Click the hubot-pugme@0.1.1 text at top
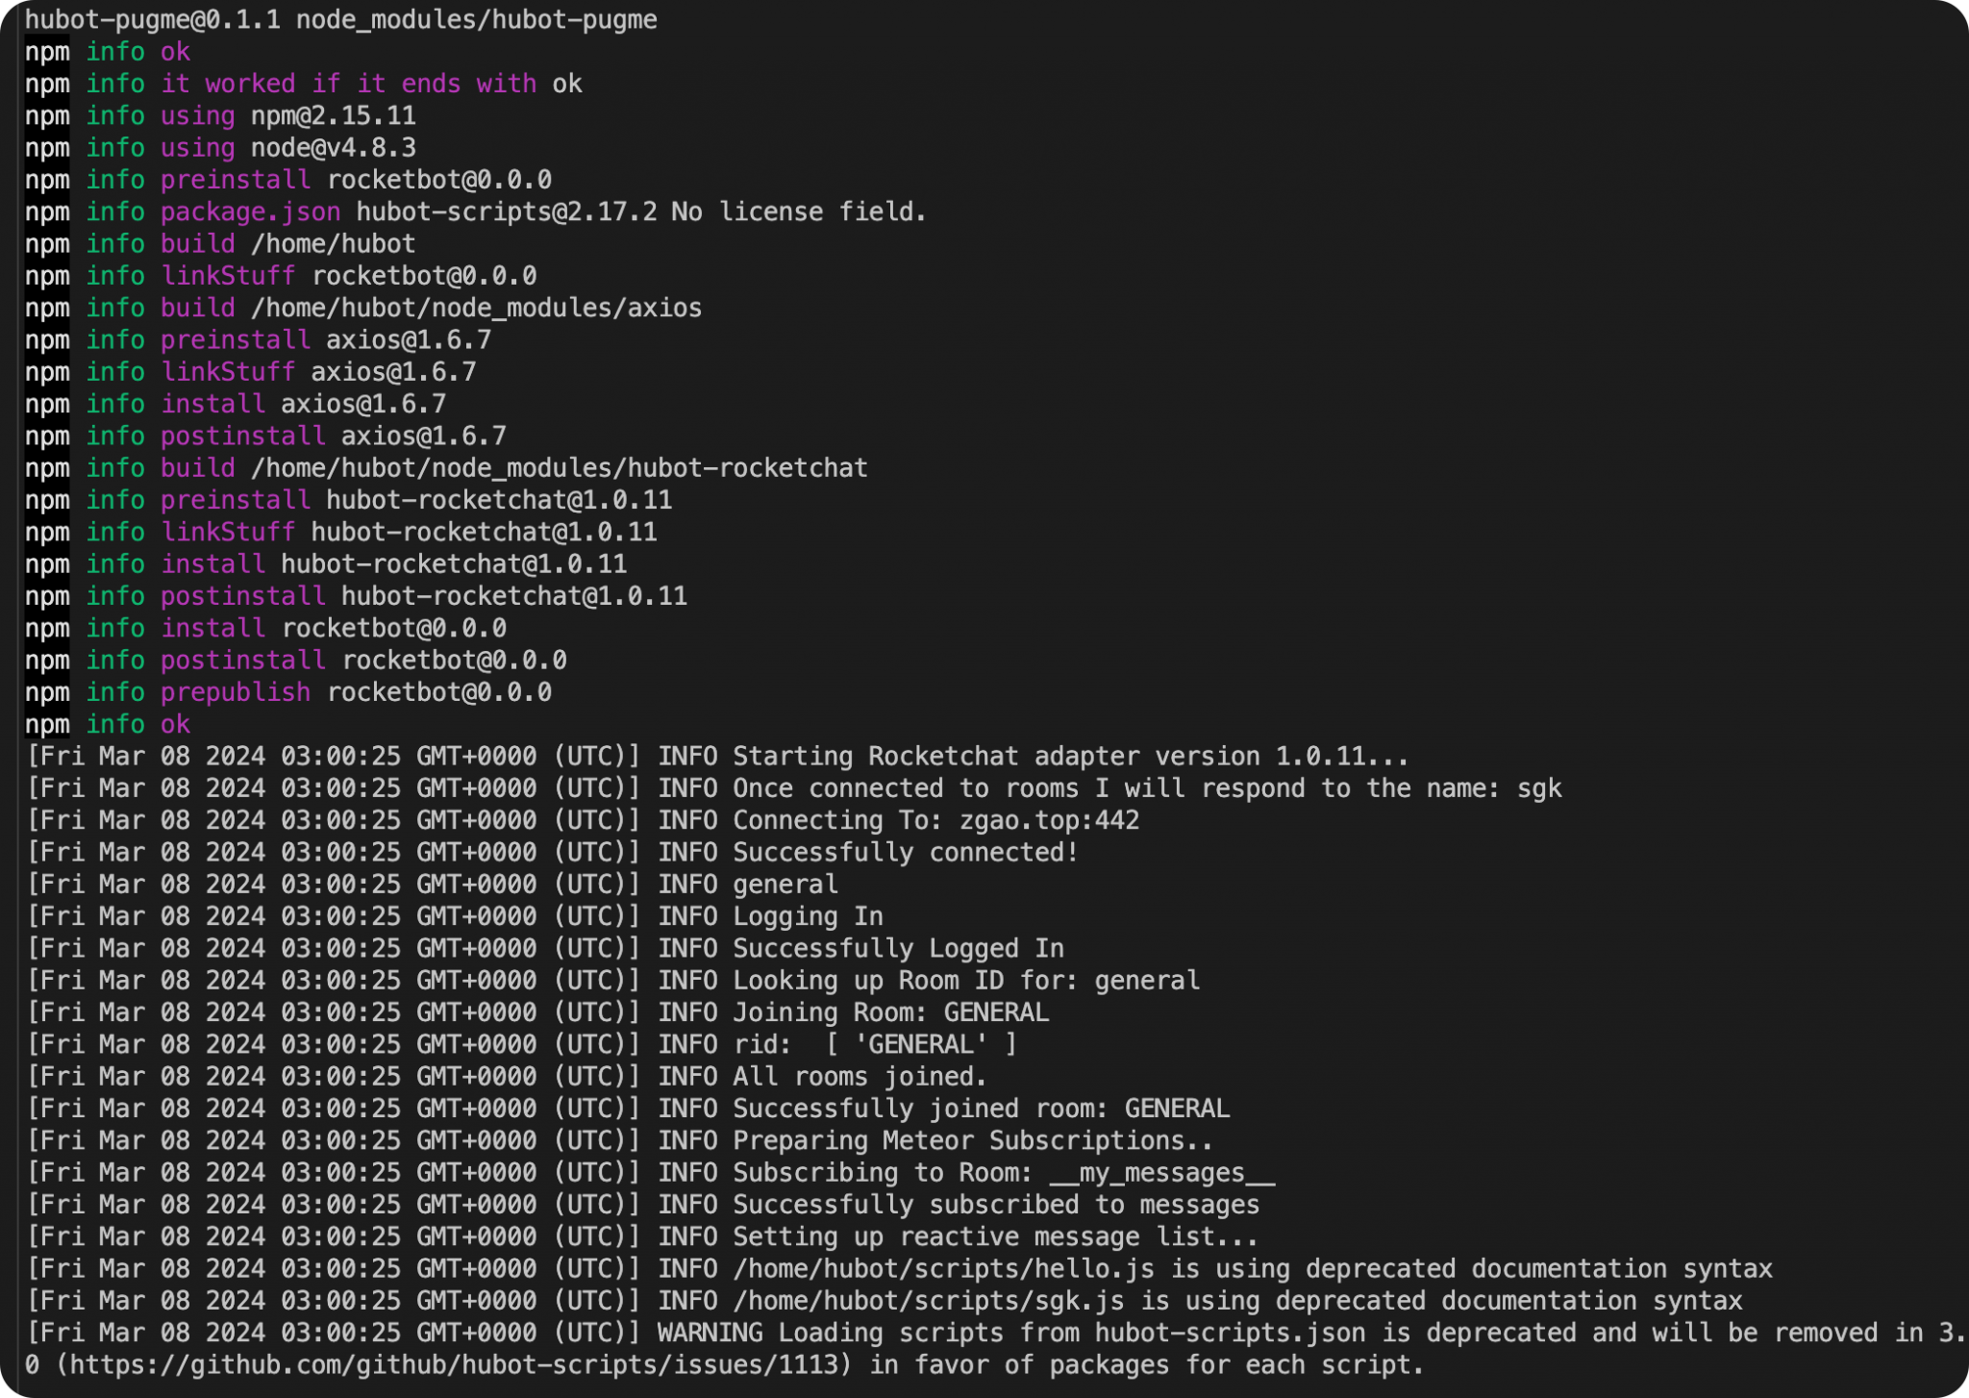This screenshot has height=1398, width=1969. 152,19
